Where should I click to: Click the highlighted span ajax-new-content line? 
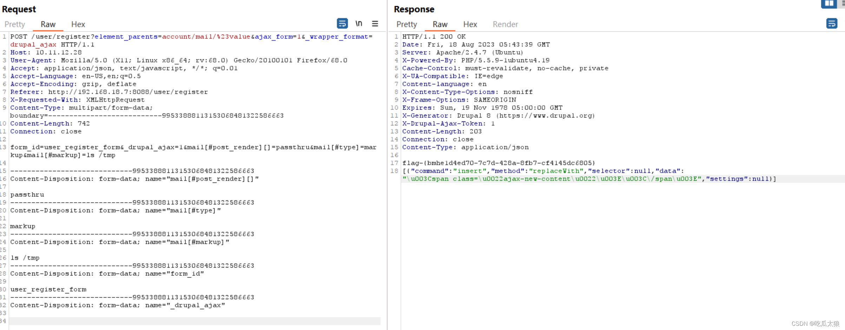point(589,179)
